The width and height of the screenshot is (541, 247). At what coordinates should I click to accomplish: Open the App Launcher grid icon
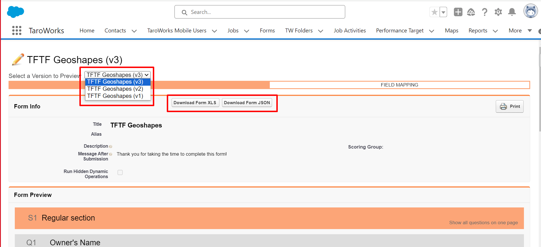(x=17, y=30)
